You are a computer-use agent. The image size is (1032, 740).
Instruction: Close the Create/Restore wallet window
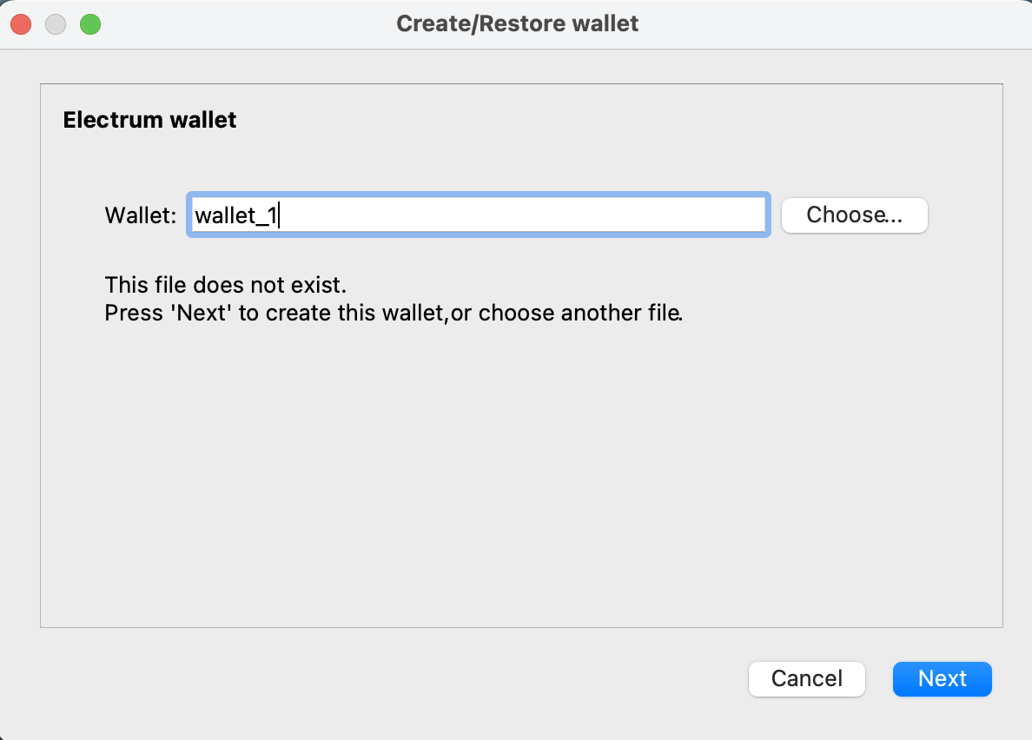pyautogui.click(x=21, y=24)
